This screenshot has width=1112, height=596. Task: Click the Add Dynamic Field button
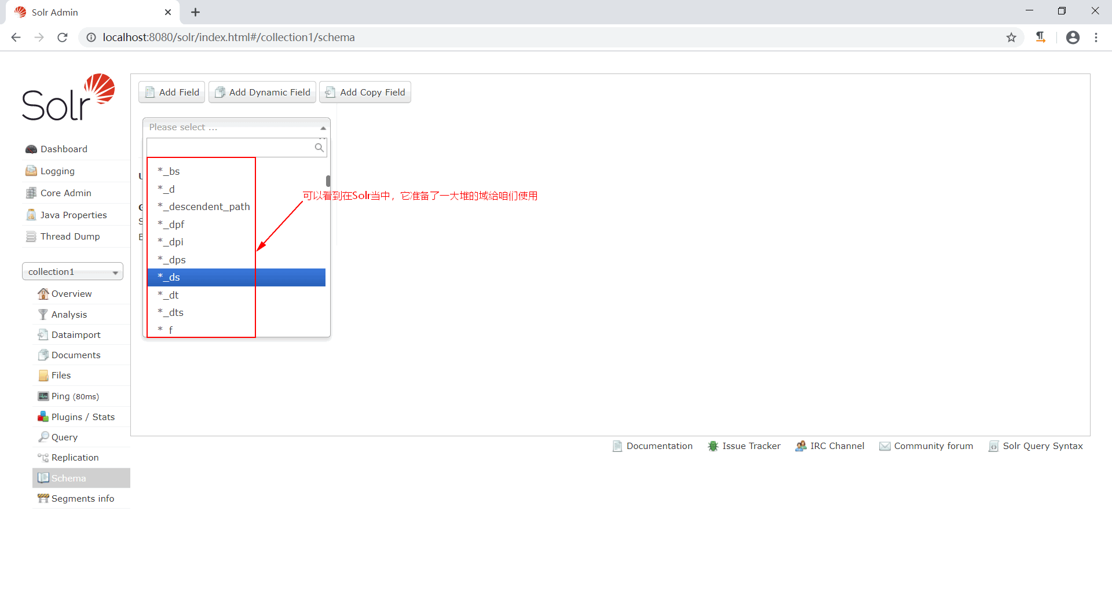click(x=262, y=92)
